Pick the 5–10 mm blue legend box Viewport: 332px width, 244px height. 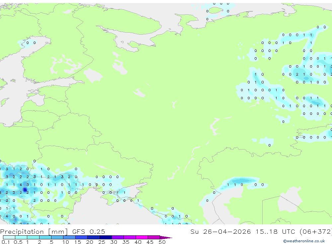(x=57, y=237)
